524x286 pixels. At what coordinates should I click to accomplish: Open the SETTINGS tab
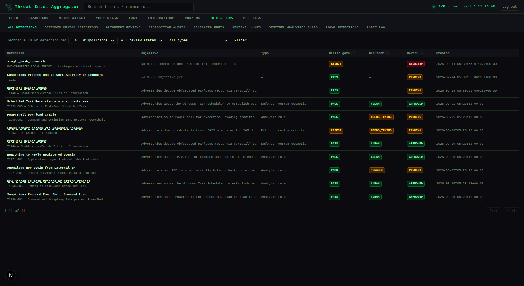[252, 18]
